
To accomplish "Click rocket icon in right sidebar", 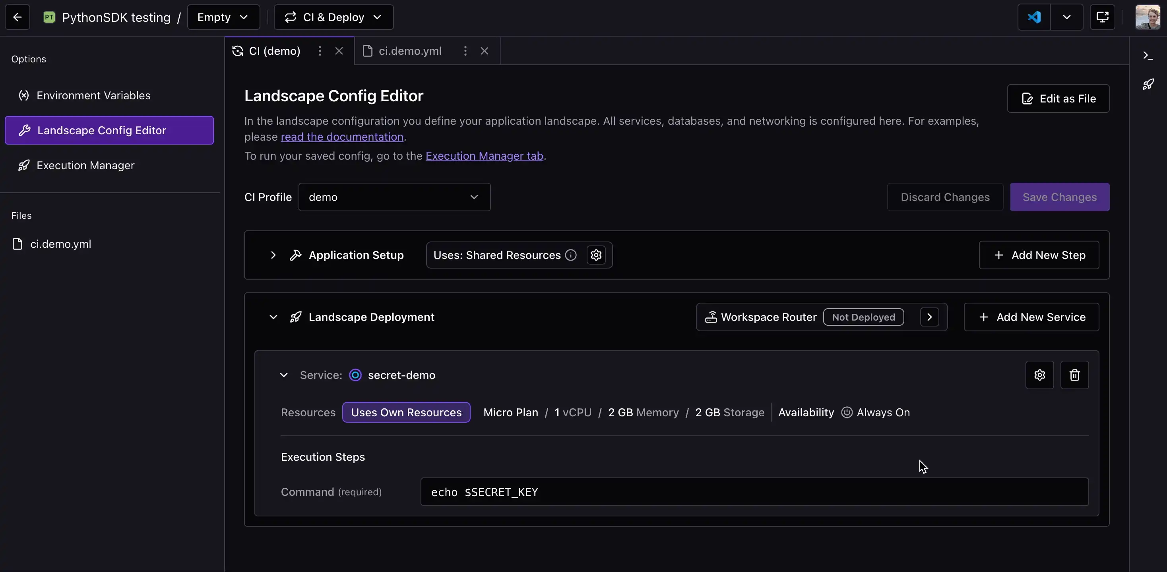I will tap(1148, 84).
